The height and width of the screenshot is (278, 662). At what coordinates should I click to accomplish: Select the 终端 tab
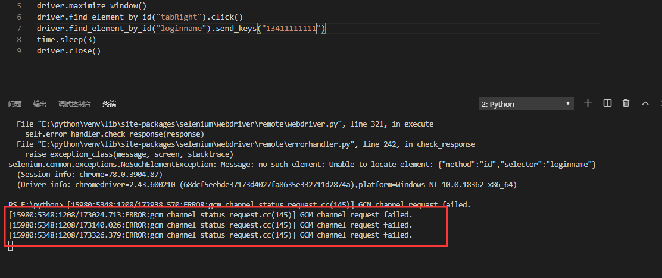click(110, 104)
